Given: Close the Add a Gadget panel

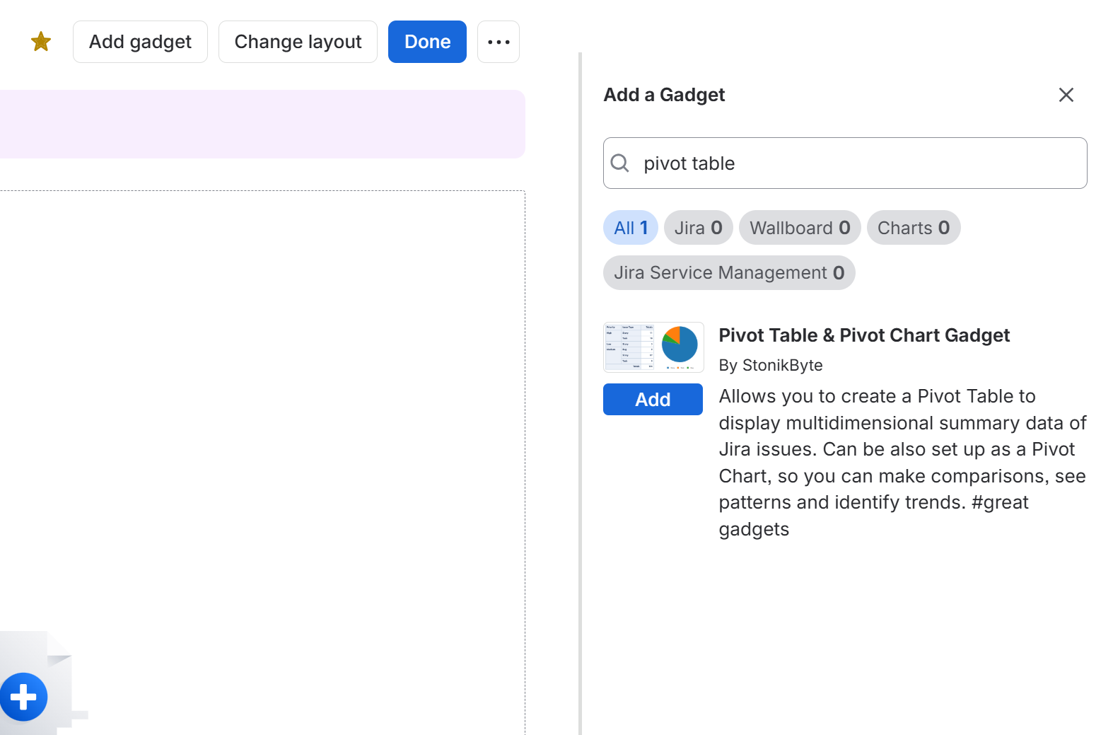Looking at the screenshot, I should click(1066, 95).
